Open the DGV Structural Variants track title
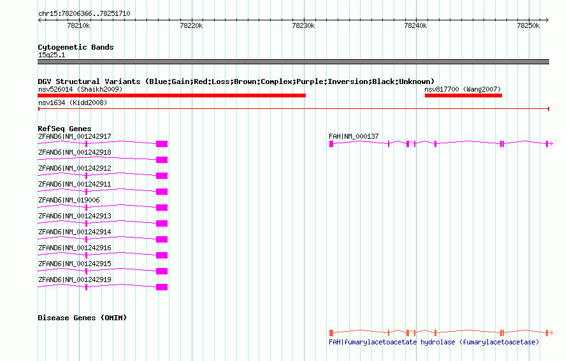 click(236, 81)
